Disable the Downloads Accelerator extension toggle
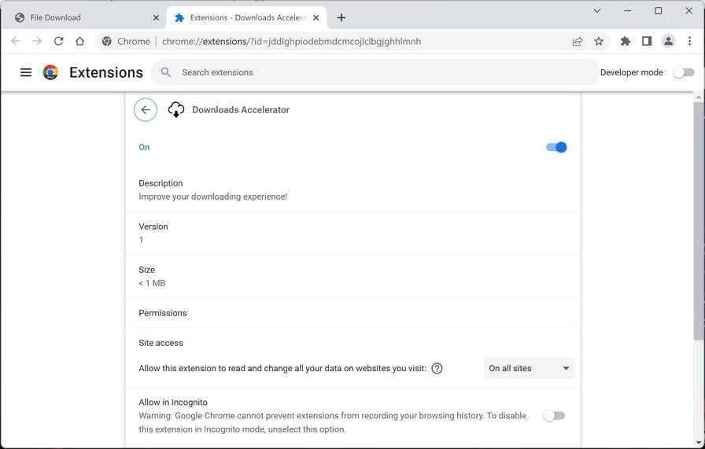705x449 pixels. (556, 147)
